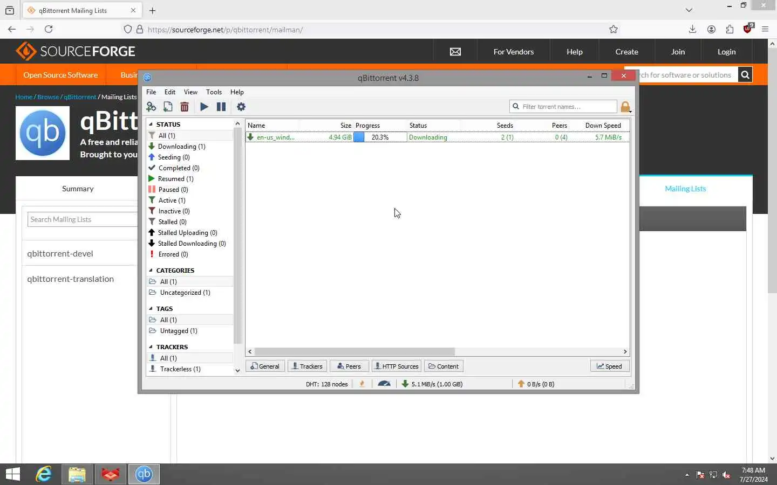Collapse the CATEGORIES filter section
This screenshot has height=485, width=777.
(x=151, y=270)
